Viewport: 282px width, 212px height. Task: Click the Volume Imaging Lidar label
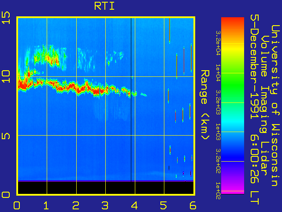pyautogui.click(x=264, y=105)
